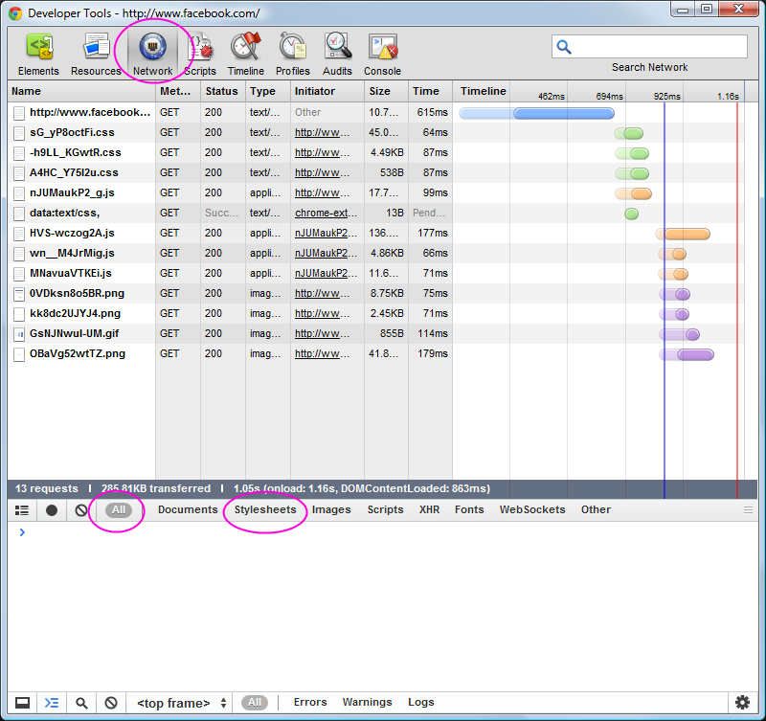766x721 pixels.
Task: Select the nJUMaukP2_g.js request row
Action: (375, 193)
